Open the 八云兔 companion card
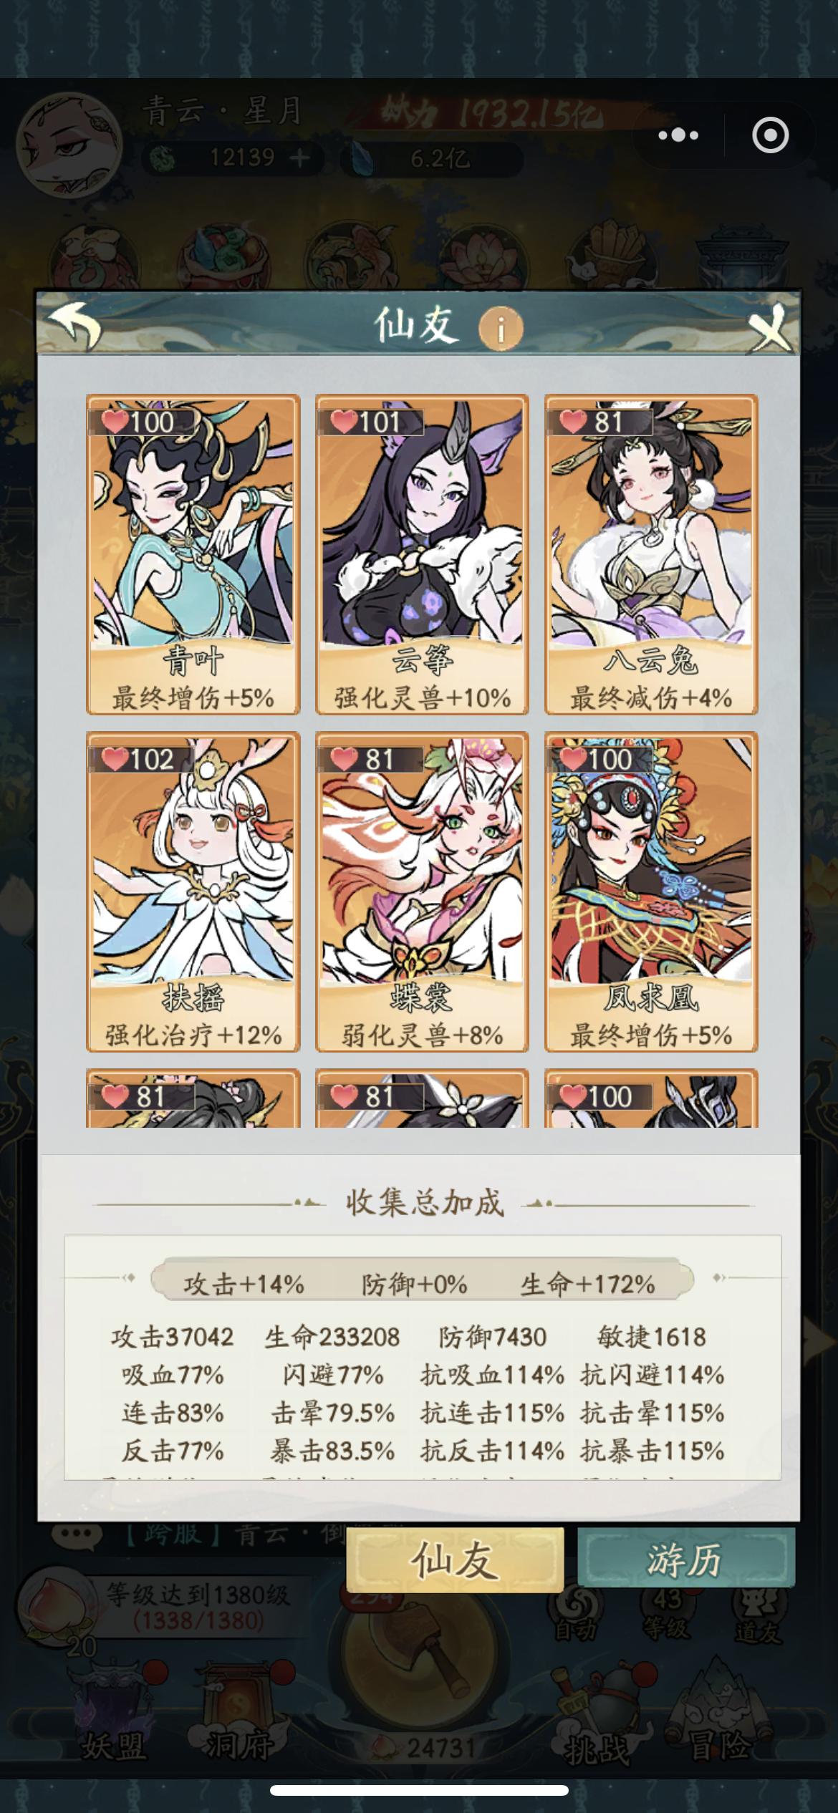Screen dimensions: 838x1813 (651, 554)
